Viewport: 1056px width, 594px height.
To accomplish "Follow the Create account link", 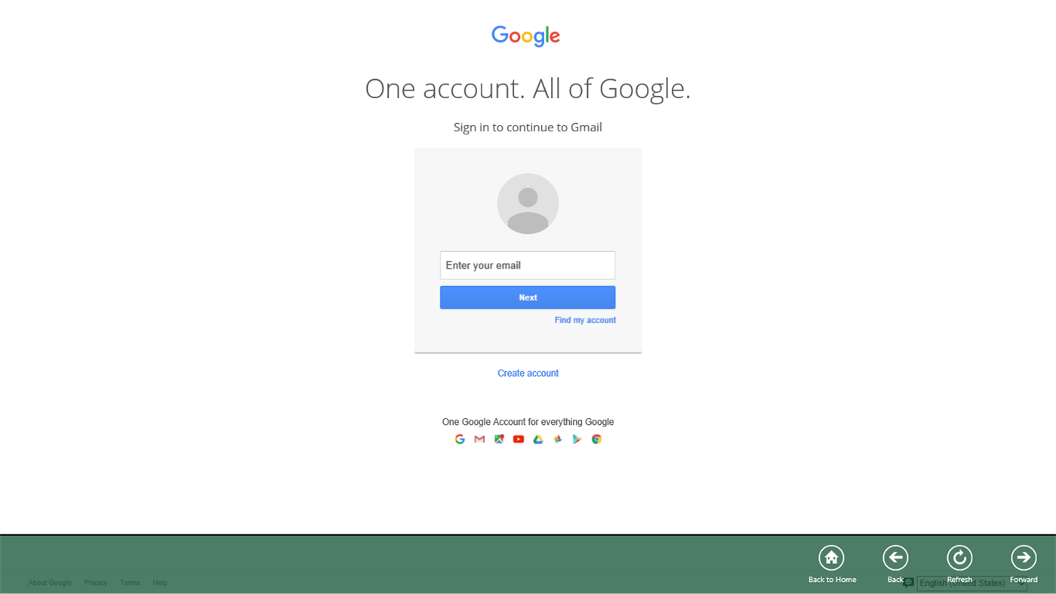I will [x=528, y=373].
